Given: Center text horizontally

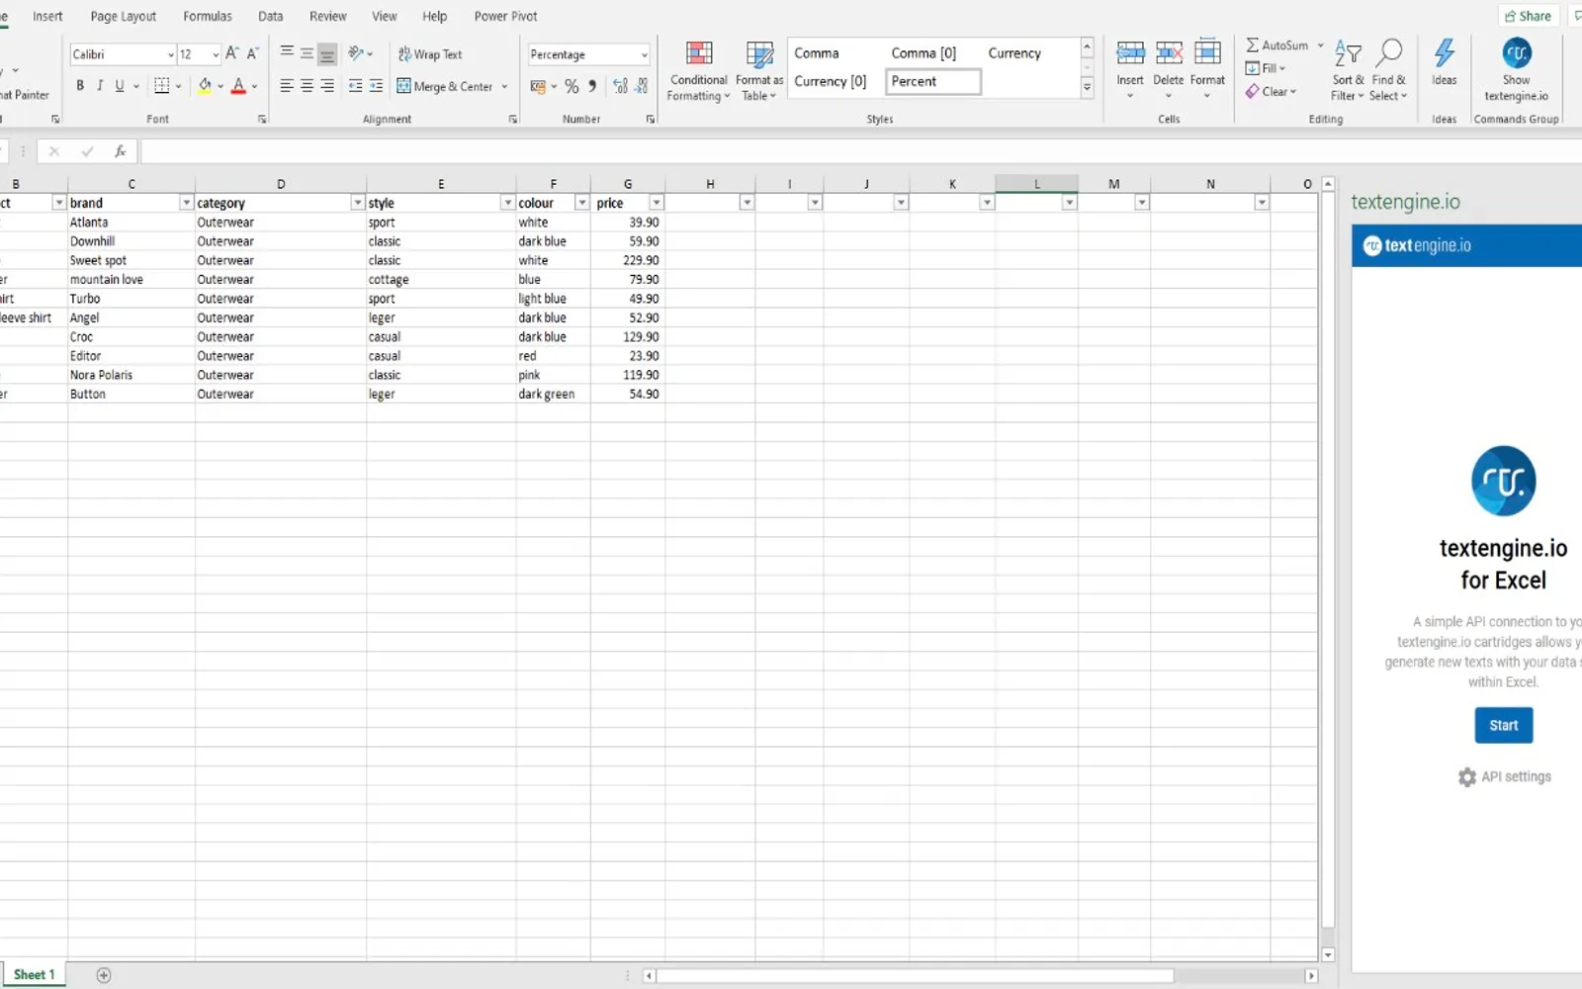Looking at the screenshot, I should point(307,86).
